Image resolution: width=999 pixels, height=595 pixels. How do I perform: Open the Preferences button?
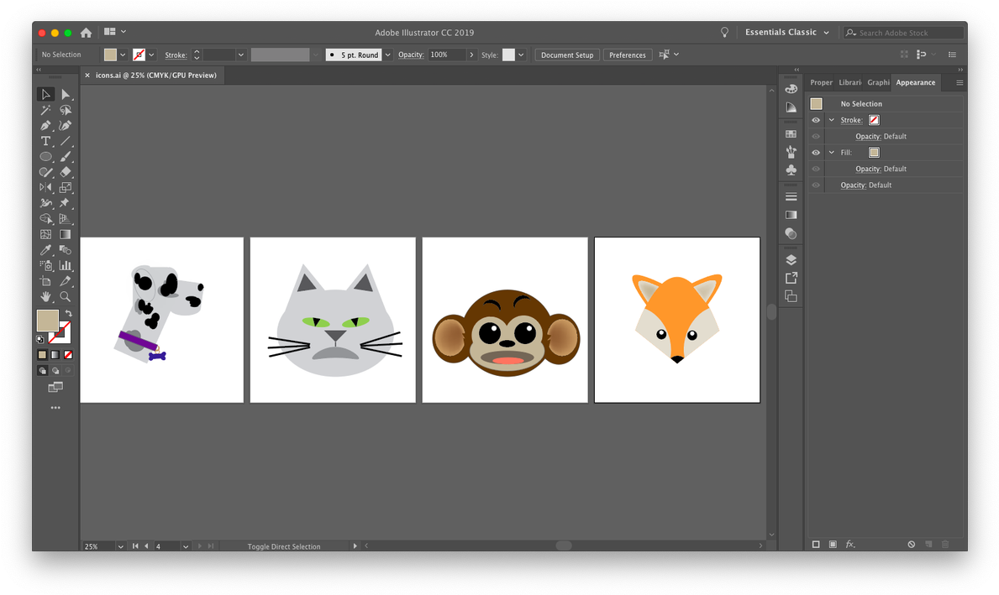627,55
